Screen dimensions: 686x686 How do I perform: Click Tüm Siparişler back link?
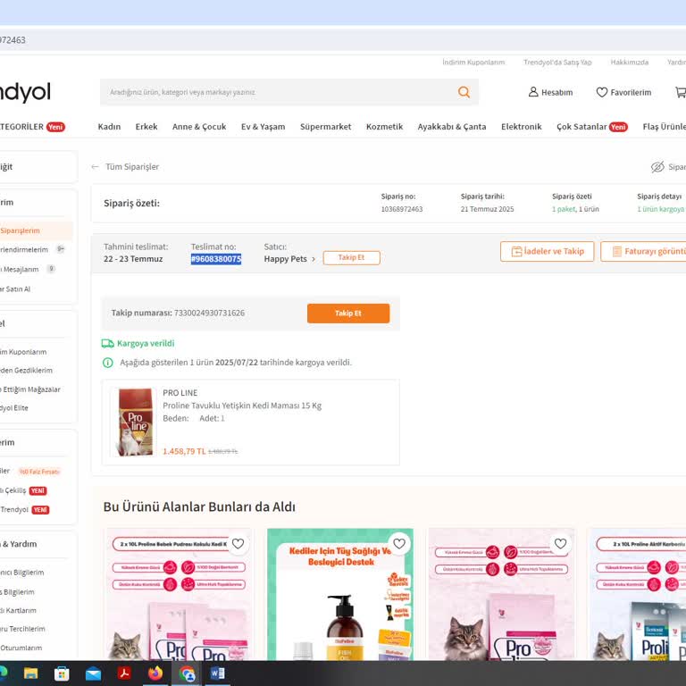coord(132,167)
